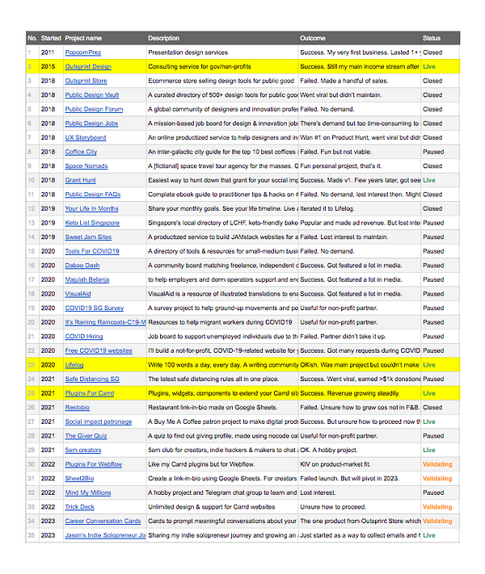
Task: Open The Giver Quiz link
Action: click(x=86, y=436)
